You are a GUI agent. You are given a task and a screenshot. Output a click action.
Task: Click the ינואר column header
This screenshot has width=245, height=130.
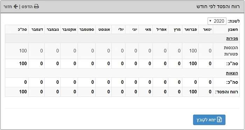pyautogui.click(x=206, y=29)
